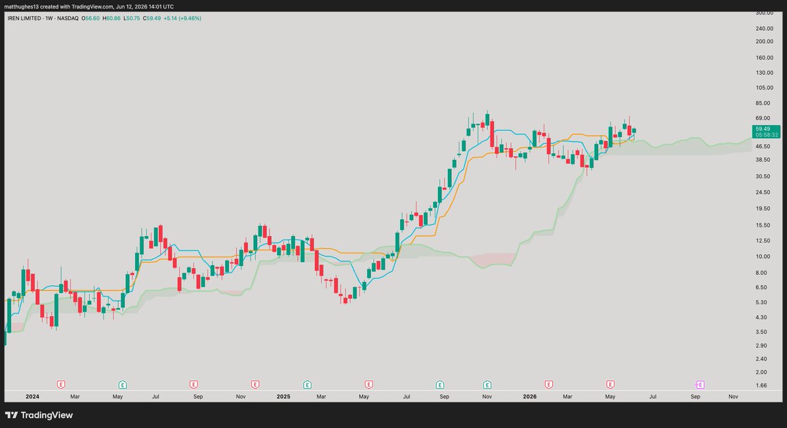Click the 5.30 price axis label
Screen dimensions: 787x428
point(761,302)
